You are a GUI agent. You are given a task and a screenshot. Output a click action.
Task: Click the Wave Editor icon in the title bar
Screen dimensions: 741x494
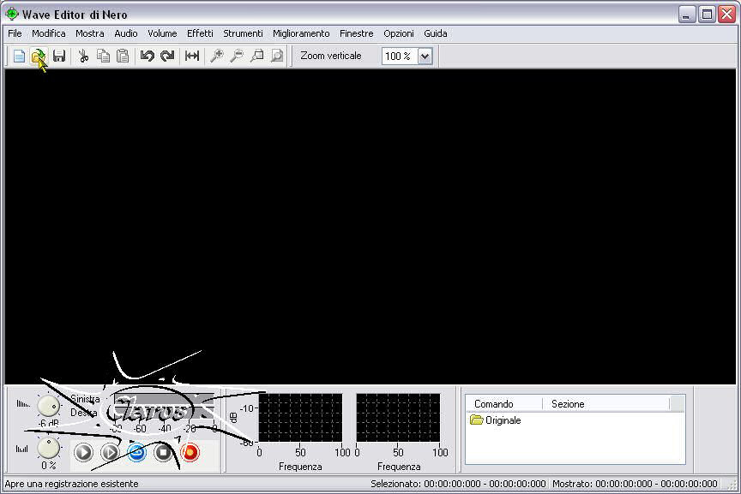[12, 15]
